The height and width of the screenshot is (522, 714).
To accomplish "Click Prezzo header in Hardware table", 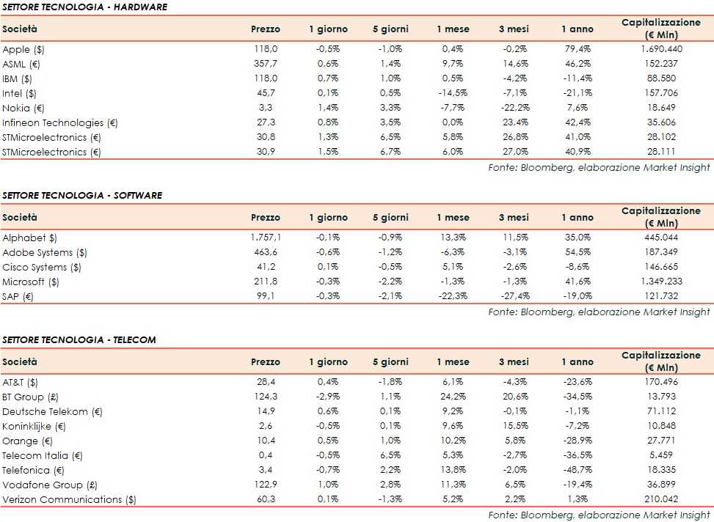I will pyautogui.click(x=266, y=29).
